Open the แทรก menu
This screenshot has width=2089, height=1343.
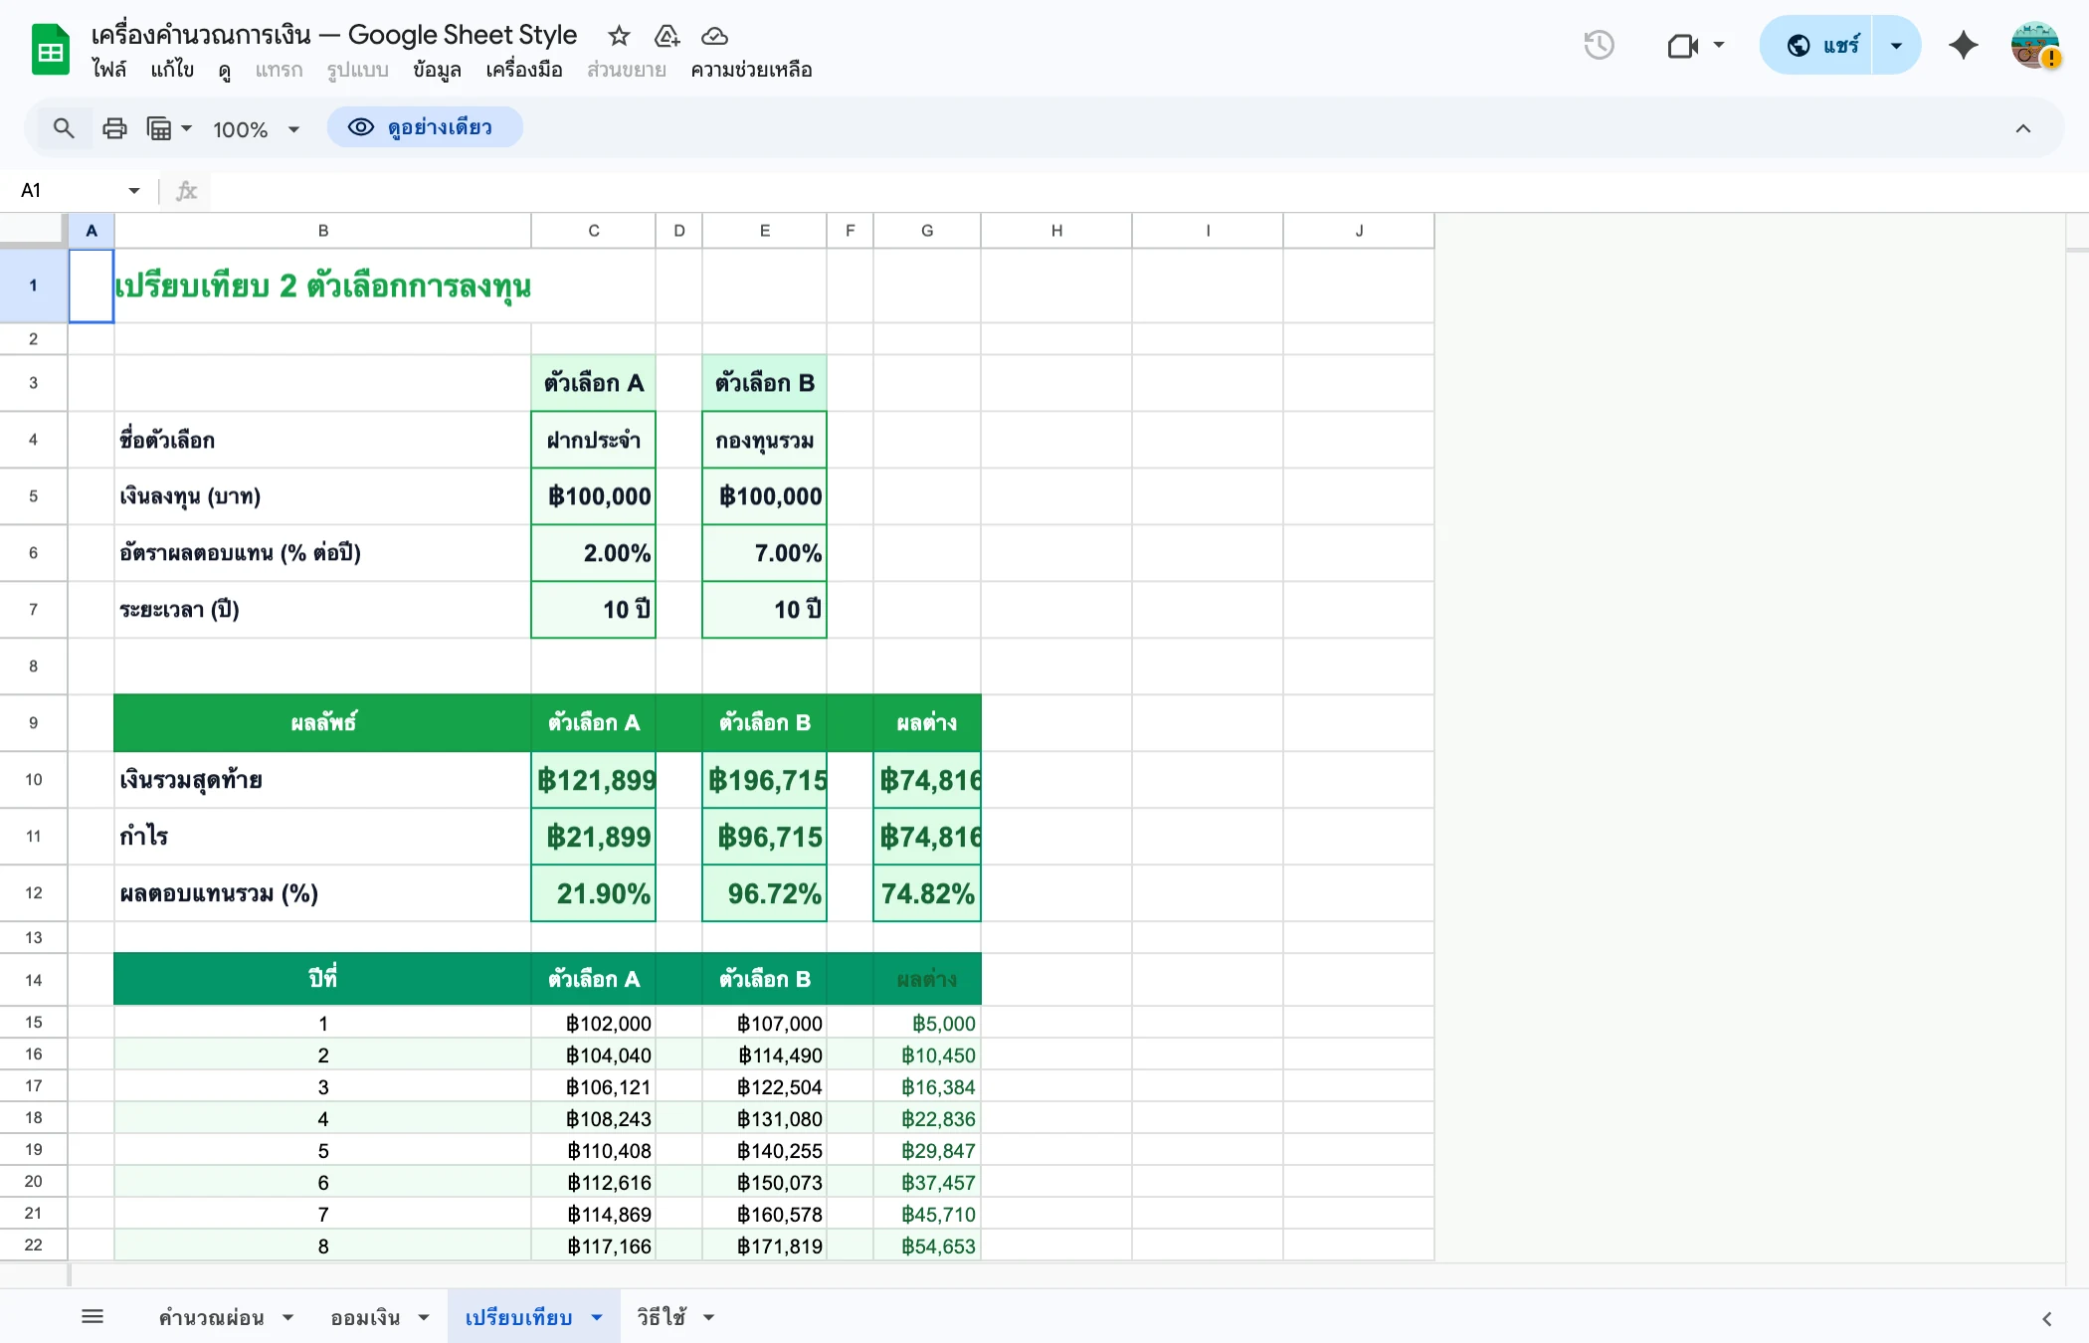279,70
